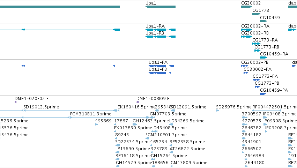Screen dimensions: 297x168
Task: Select the CG10459-PA protein label
Action: (x=274, y=90)
